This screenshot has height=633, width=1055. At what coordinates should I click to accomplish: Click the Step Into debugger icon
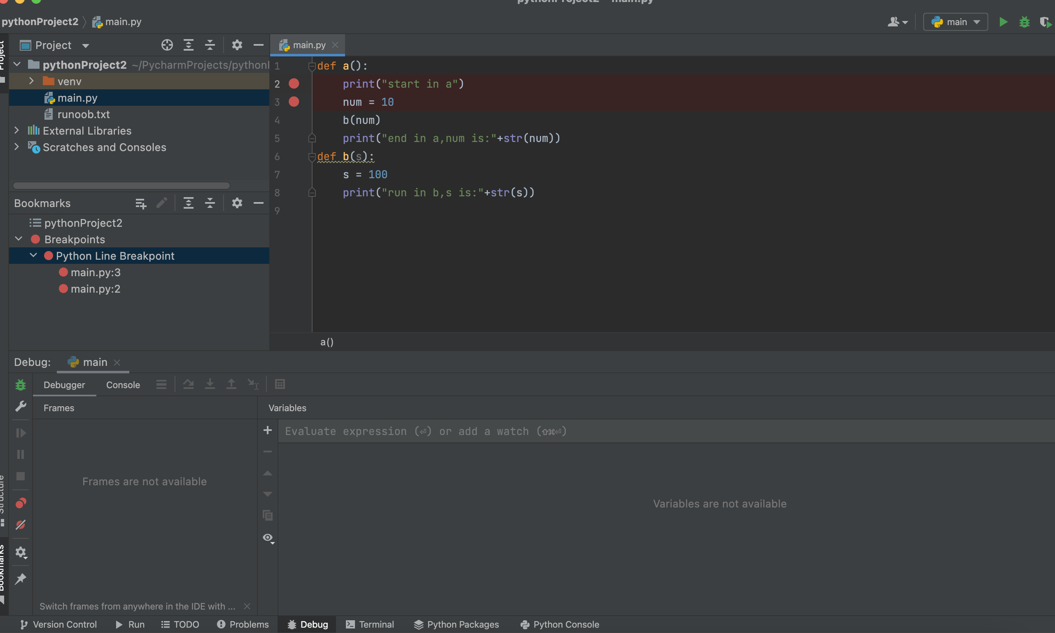[x=210, y=384]
